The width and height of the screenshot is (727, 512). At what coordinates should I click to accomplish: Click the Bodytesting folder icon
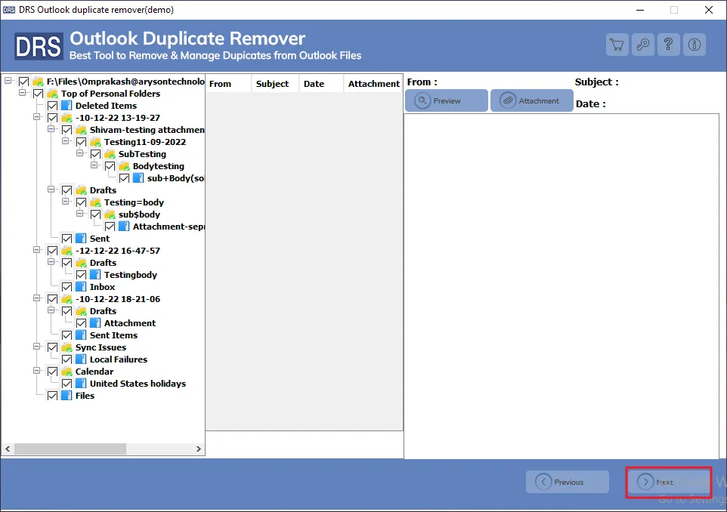point(124,166)
